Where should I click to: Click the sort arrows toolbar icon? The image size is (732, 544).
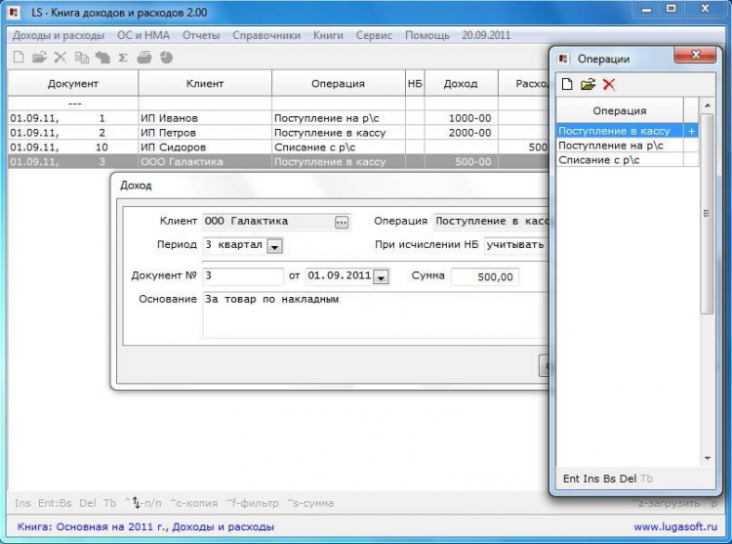(102, 58)
